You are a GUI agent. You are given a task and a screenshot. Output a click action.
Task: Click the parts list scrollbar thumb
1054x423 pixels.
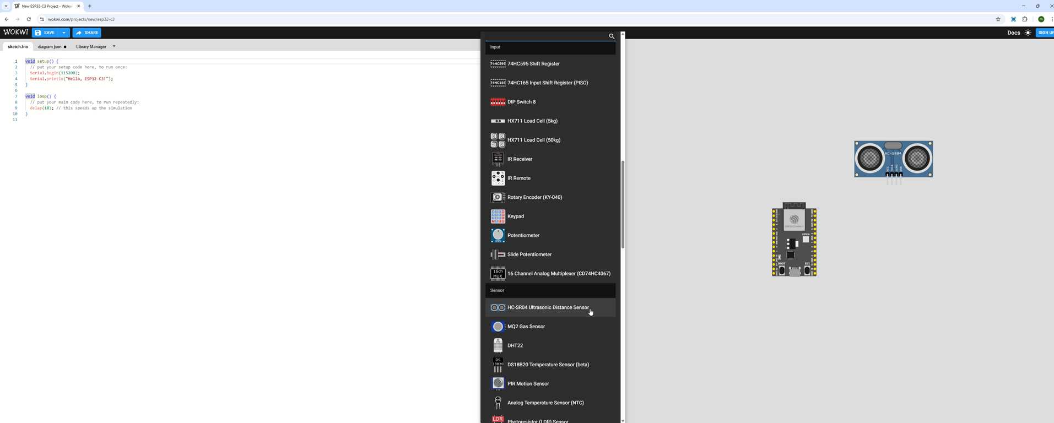623,204
